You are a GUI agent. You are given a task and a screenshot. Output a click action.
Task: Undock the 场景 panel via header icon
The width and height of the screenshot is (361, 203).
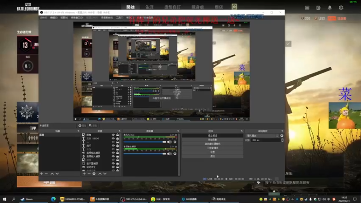point(79,131)
